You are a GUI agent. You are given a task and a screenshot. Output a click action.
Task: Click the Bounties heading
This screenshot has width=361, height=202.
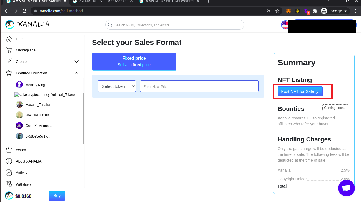(291, 109)
